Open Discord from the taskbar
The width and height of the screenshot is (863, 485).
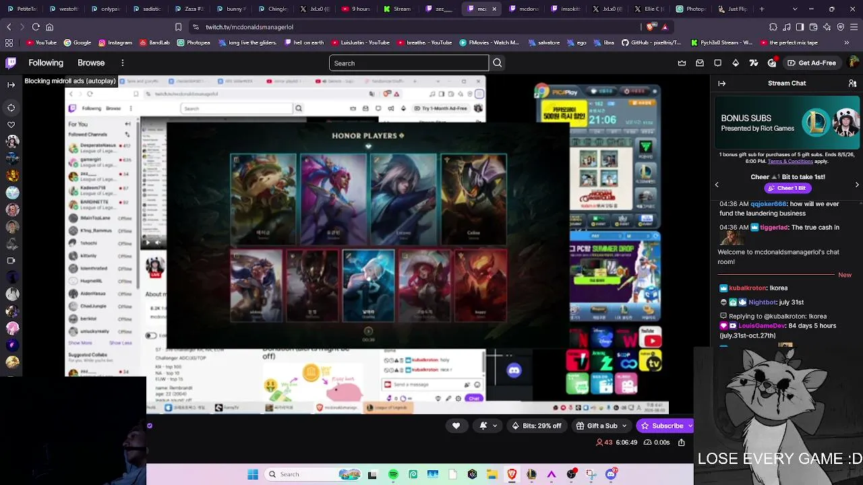611,474
